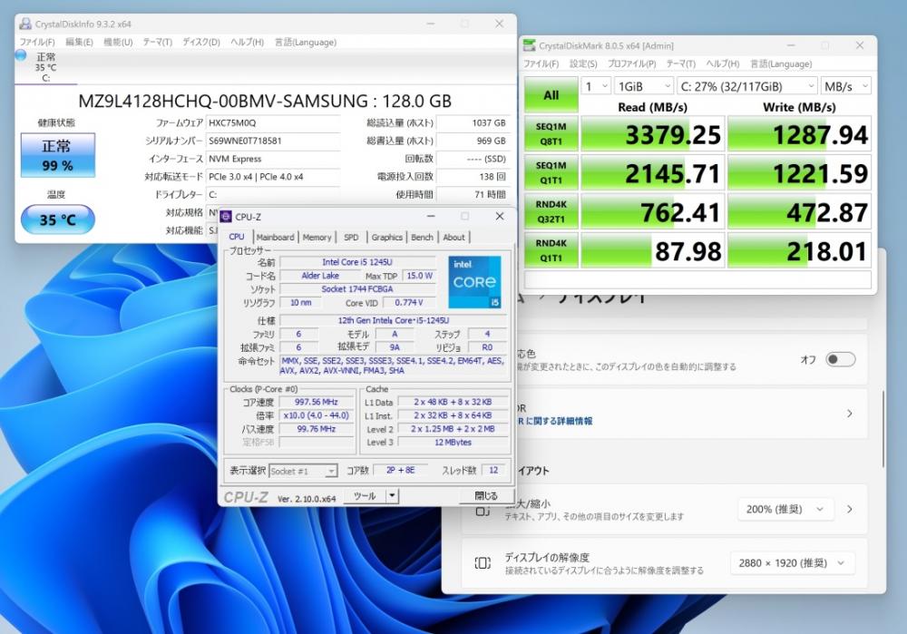Screen dimensions: 907x634
Task: Click the power-on hours value 71 時間
Action: point(473,194)
